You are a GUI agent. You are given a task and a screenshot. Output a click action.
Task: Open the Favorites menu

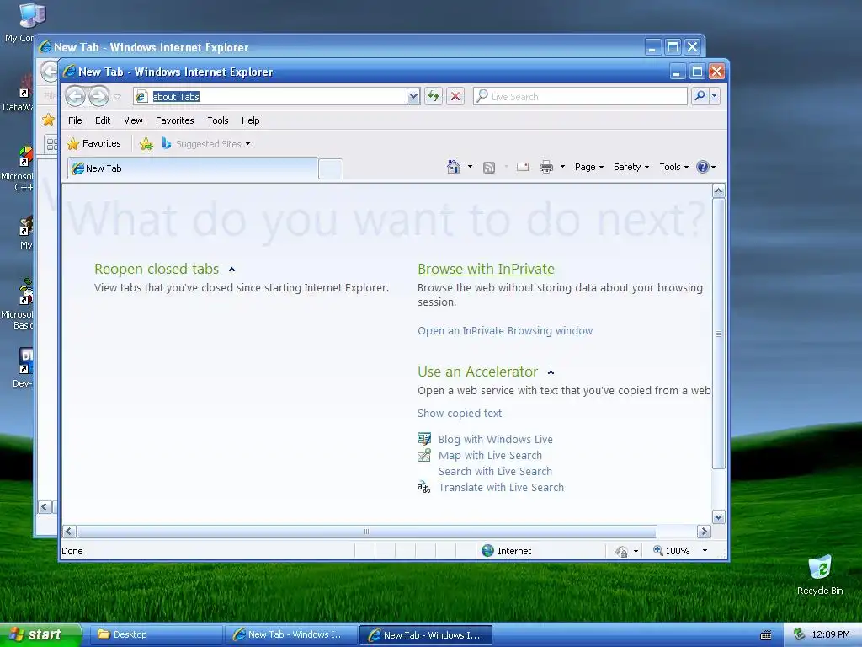point(175,120)
